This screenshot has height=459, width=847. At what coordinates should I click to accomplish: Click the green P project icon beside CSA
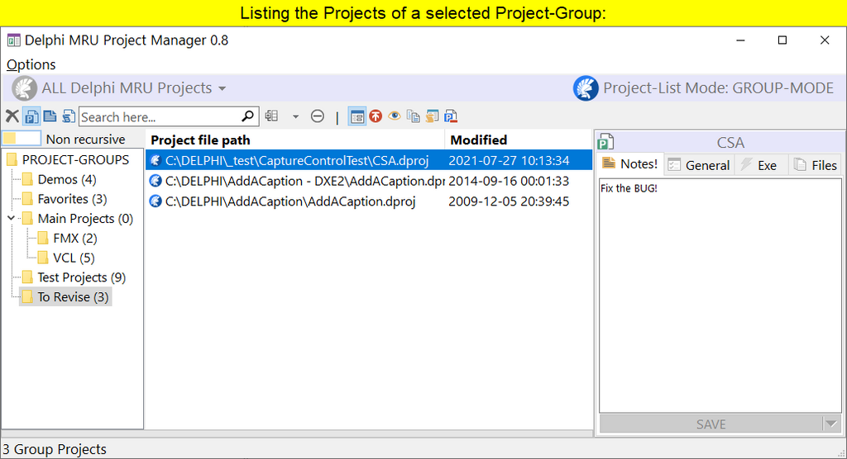coord(605,142)
